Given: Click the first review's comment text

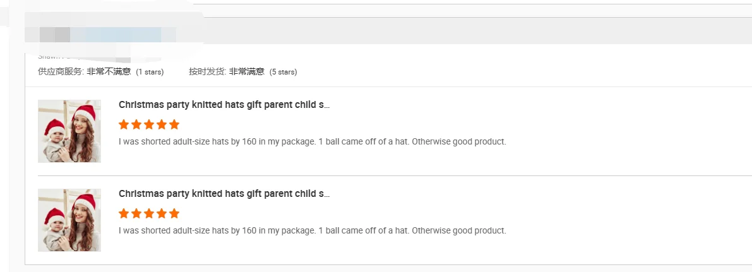Looking at the screenshot, I should pos(312,141).
